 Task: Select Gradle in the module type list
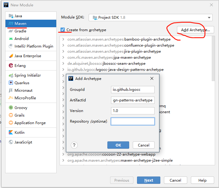pyautogui.click(x=31, y=31)
